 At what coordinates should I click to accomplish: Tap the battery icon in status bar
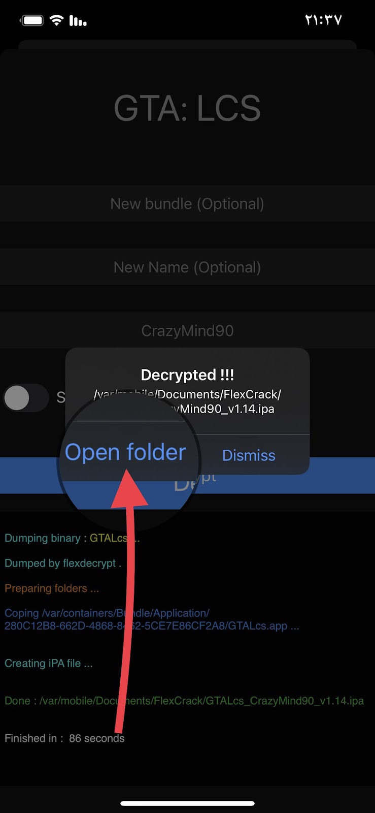32,20
